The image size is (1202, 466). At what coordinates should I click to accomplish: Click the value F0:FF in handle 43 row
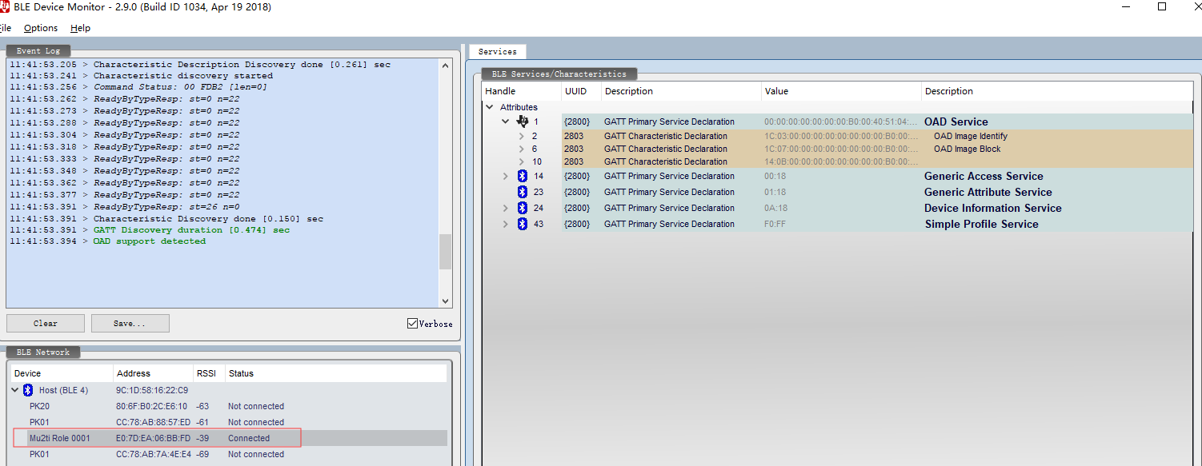point(775,224)
